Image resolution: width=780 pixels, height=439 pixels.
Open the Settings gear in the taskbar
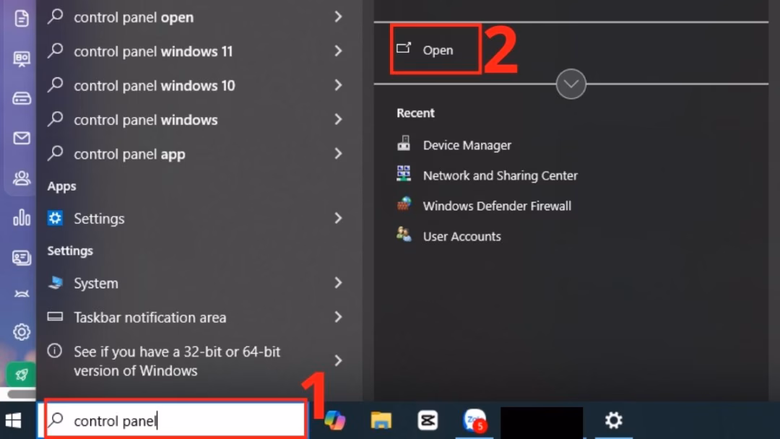(x=613, y=420)
